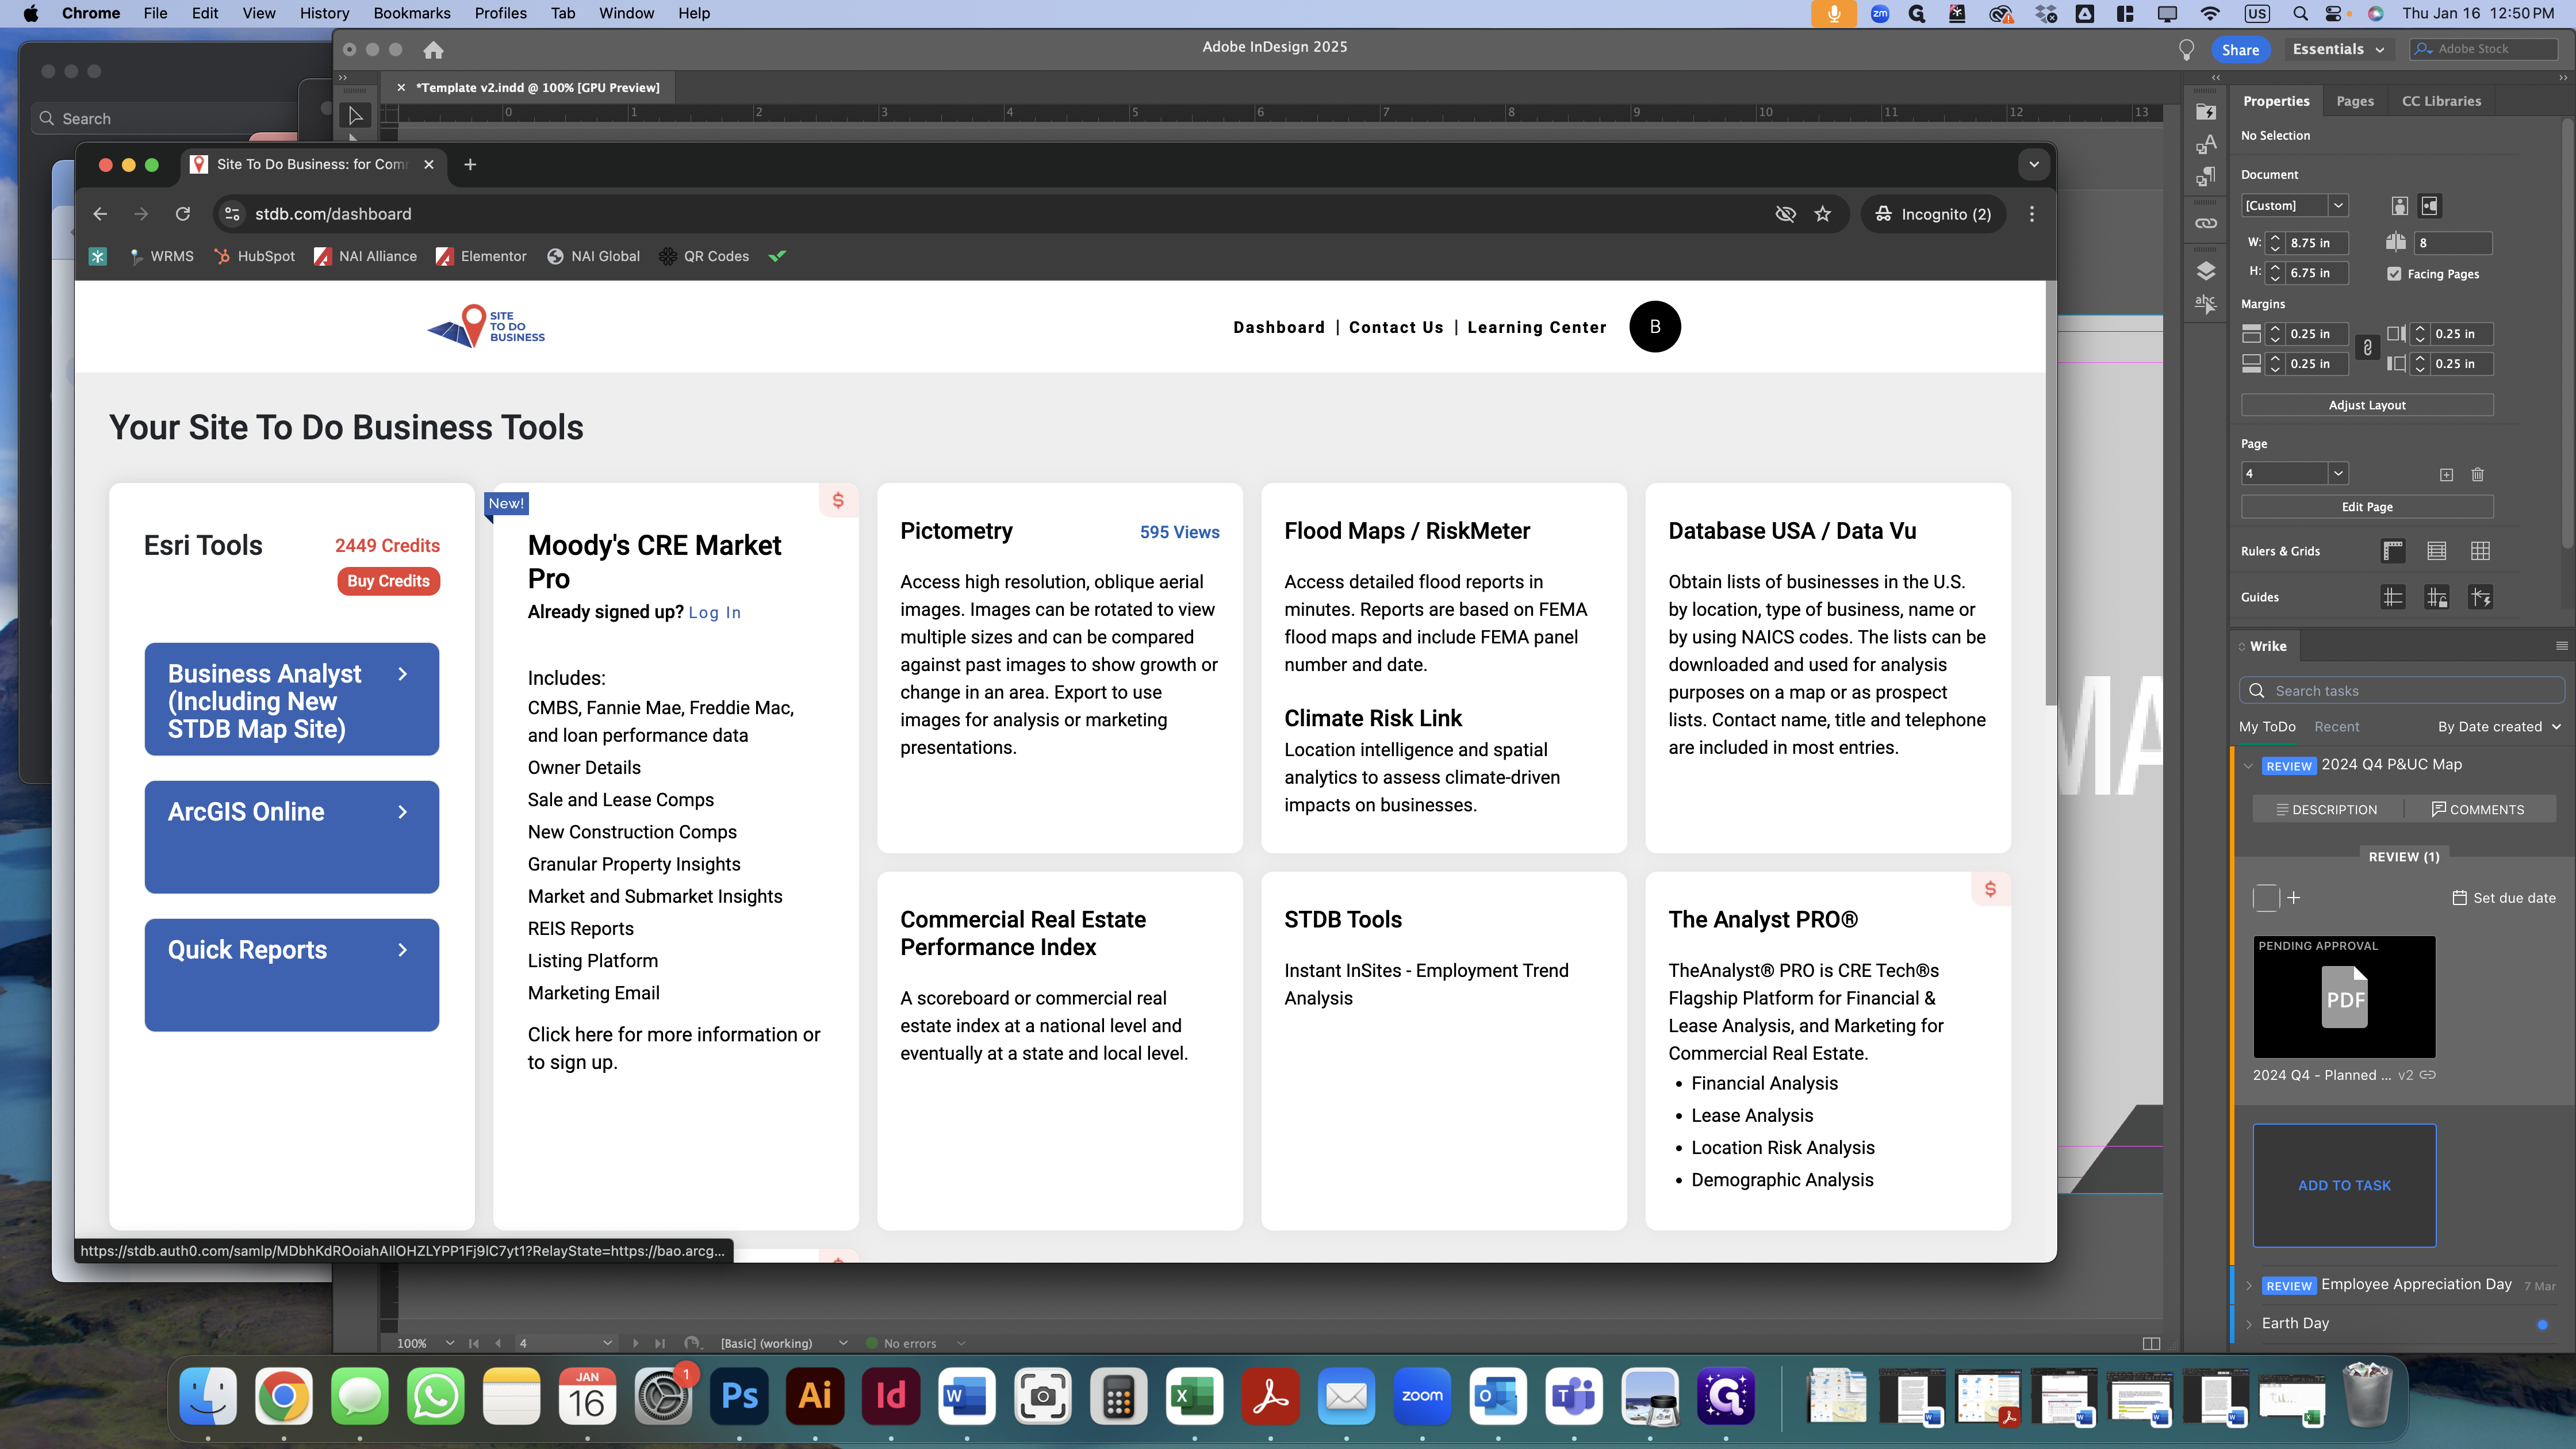The height and width of the screenshot is (1449, 2576).
Task: Click the plus icon beside the Wrike review checkbox
Action: point(2294,898)
